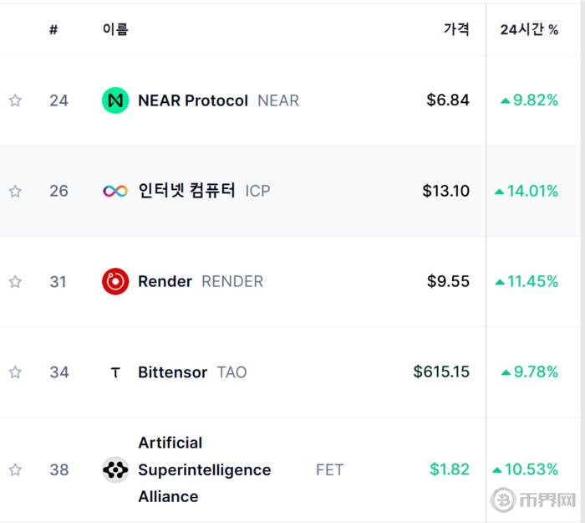Click the NEAR Protocol green logo icon

(x=115, y=100)
